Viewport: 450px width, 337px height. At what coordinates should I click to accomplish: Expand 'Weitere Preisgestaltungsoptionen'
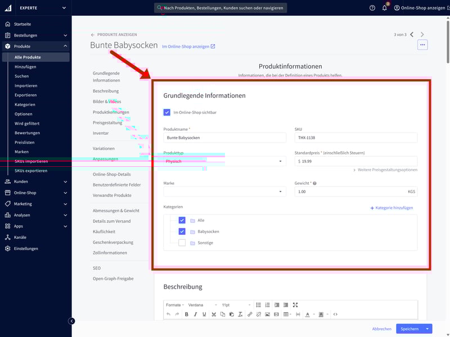[385, 170]
